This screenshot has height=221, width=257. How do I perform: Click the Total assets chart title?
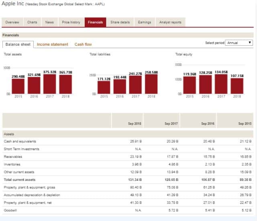(x=12, y=54)
